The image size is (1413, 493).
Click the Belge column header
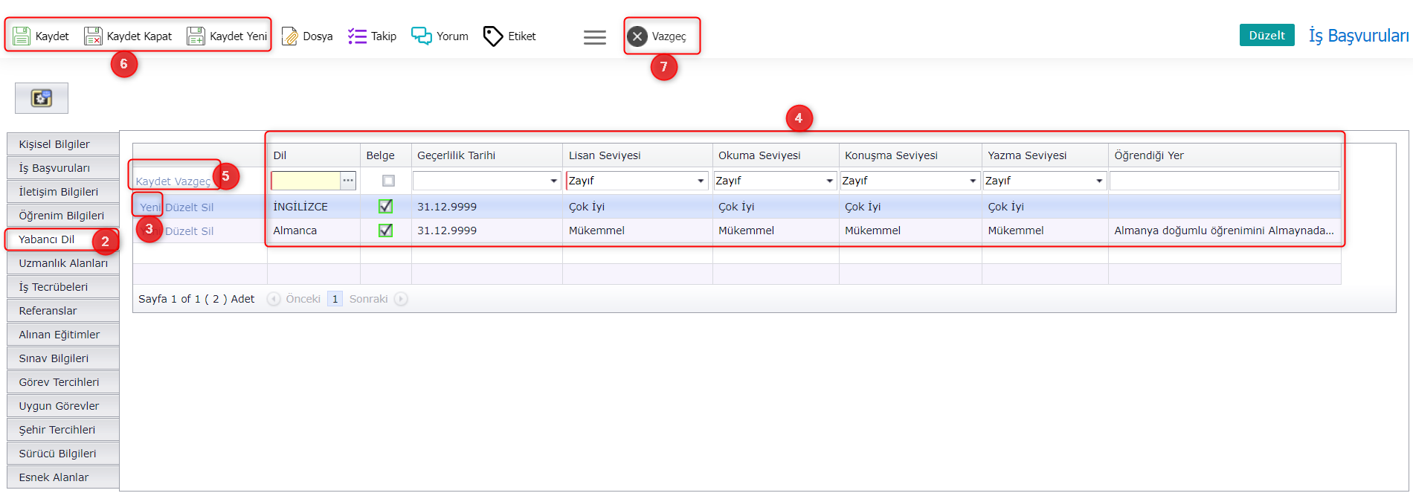point(385,155)
